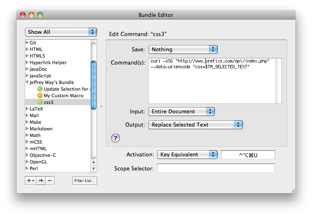312x216 pixels.
Task: Close the Bundle Editor window
Action: pyautogui.click(x=23, y=15)
